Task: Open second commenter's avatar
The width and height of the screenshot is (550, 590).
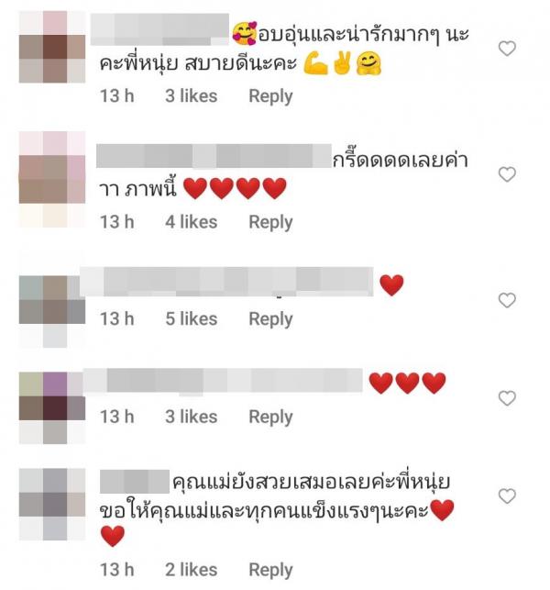Action: pos(52,180)
